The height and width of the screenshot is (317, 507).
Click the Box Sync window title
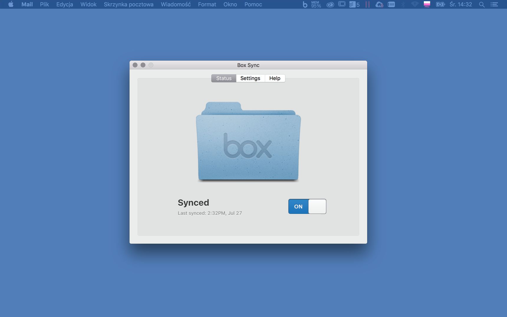click(x=248, y=65)
